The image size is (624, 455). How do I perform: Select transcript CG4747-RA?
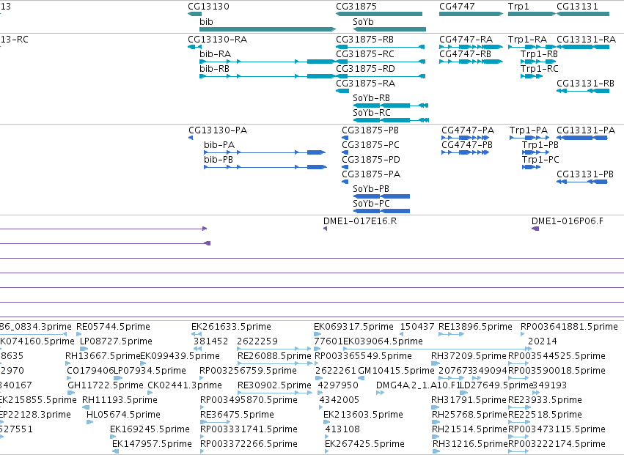[471, 47]
